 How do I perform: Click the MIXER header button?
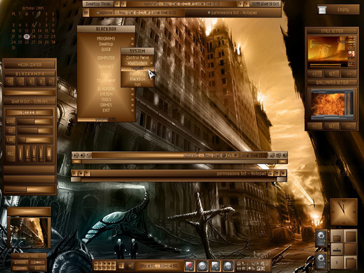pyautogui.click(x=29, y=112)
